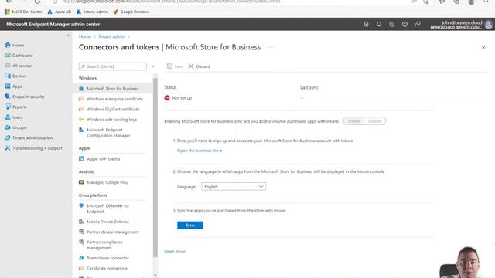Click the Not set up status text

[182, 98]
